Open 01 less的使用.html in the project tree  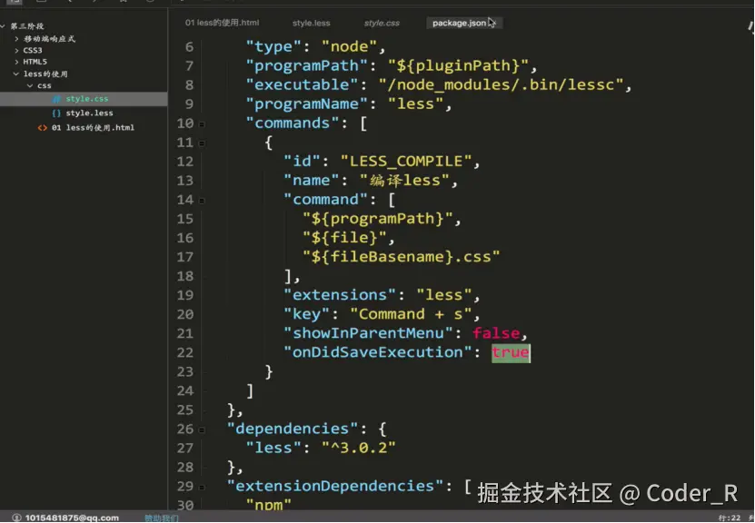click(x=93, y=127)
